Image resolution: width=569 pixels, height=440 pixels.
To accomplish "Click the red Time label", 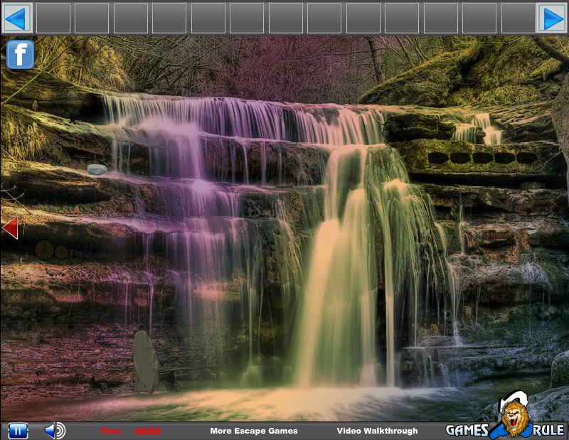I will click(110, 431).
